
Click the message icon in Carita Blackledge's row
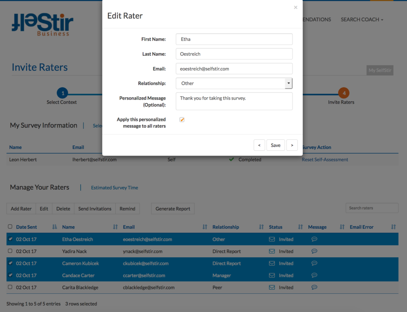pyautogui.click(x=314, y=287)
